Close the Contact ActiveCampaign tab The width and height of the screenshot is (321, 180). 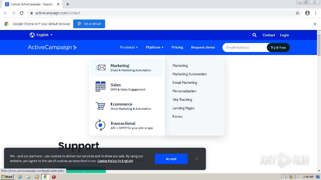point(58,4)
